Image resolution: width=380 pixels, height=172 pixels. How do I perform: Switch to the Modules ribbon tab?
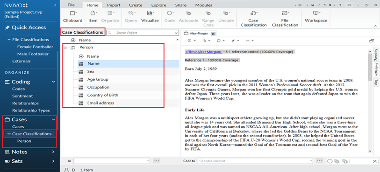click(204, 5)
